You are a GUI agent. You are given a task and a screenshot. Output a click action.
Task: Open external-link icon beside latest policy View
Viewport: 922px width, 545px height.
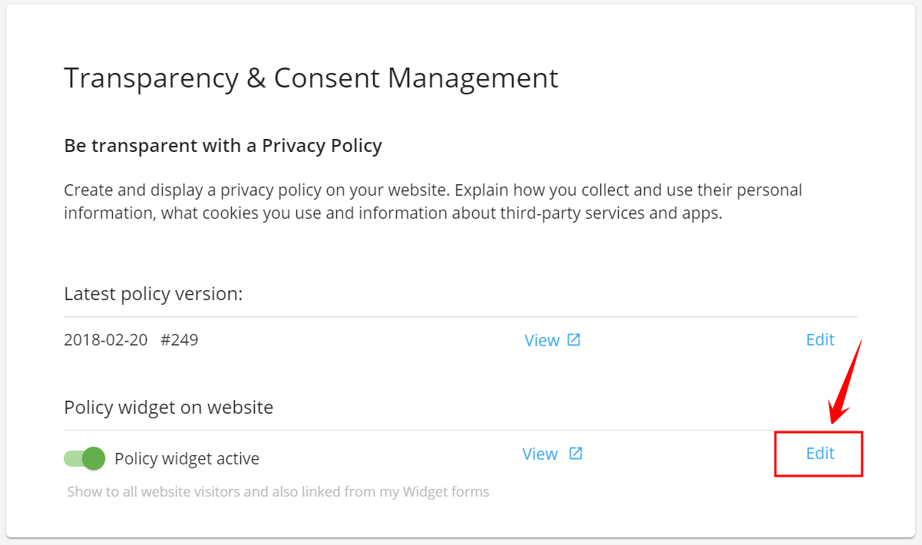[x=573, y=339]
